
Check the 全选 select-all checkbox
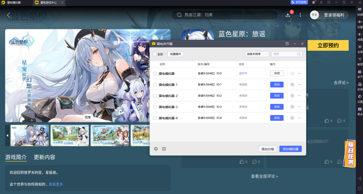point(155,54)
